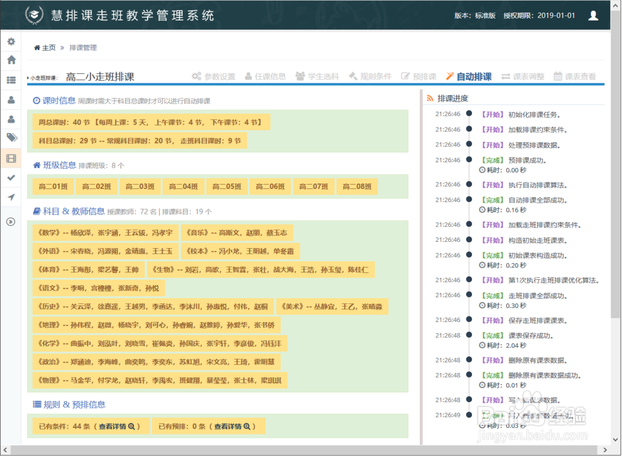622x457 pixels.
Task: Click the 《政治》 teachers entry
Action: (157, 362)
